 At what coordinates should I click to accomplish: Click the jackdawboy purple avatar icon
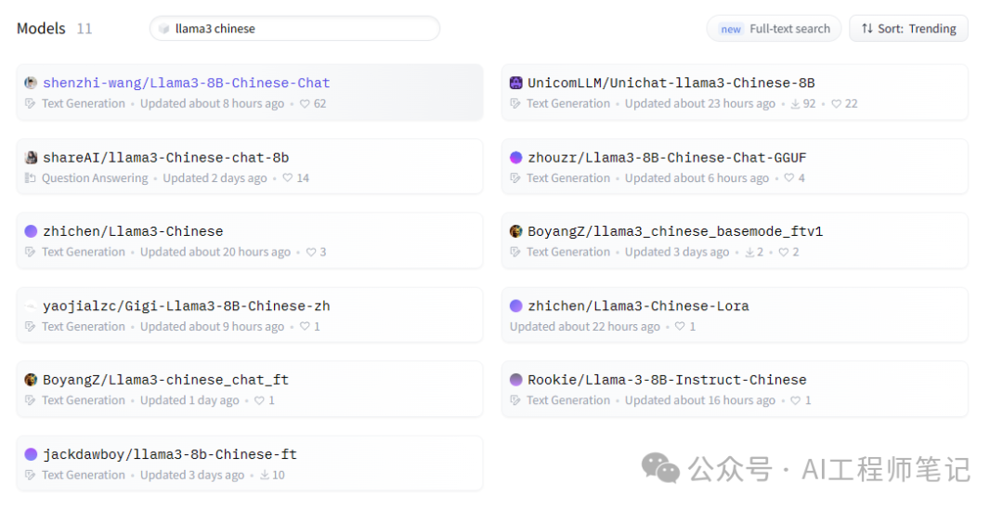pyautogui.click(x=31, y=454)
